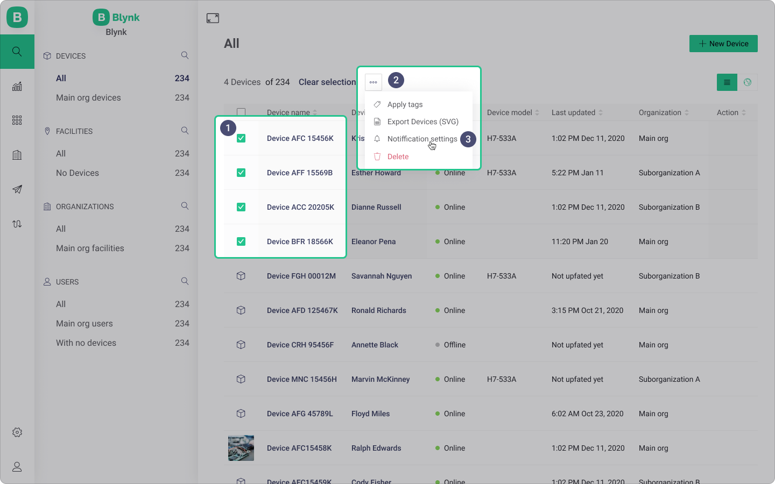Select Delete in the actions menu
Screen dimensions: 775x484
[398, 156]
